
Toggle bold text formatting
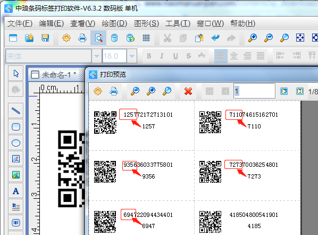[149, 56]
